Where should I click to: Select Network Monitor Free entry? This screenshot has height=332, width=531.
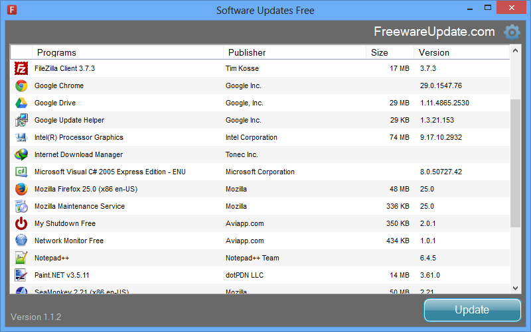click(69, 241)
